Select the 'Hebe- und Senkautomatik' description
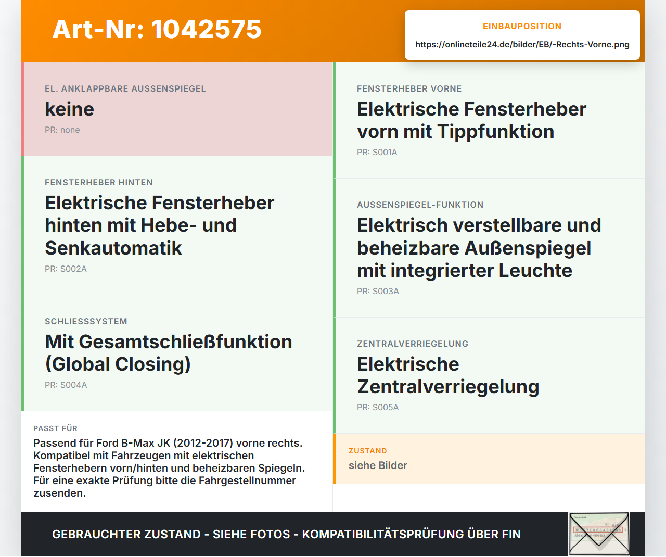The image size is (666, 557). click(x=159, y=225)
